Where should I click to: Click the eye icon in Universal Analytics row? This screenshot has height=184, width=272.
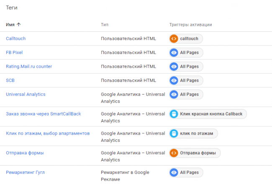pos(174,94)
